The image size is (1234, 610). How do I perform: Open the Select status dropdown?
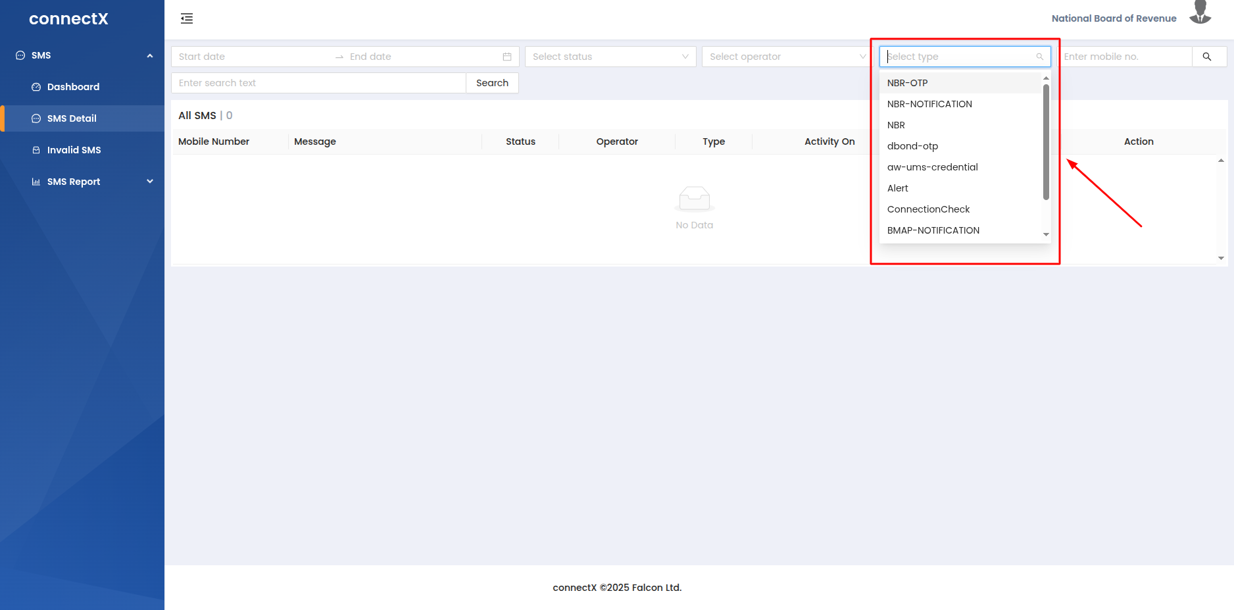[610, 57]
